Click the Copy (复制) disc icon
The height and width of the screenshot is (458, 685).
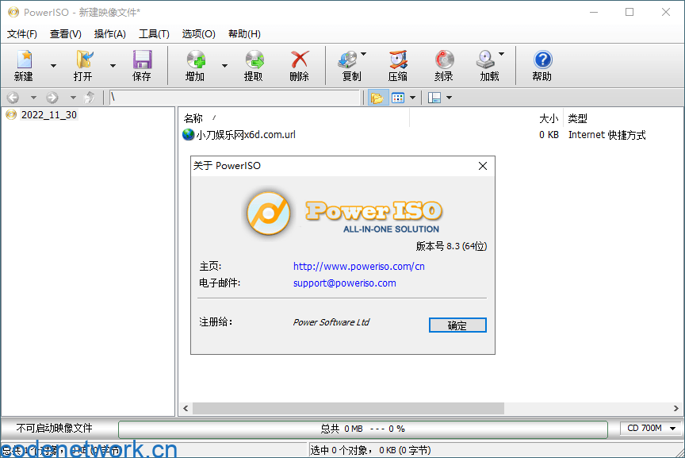(348, 60)
